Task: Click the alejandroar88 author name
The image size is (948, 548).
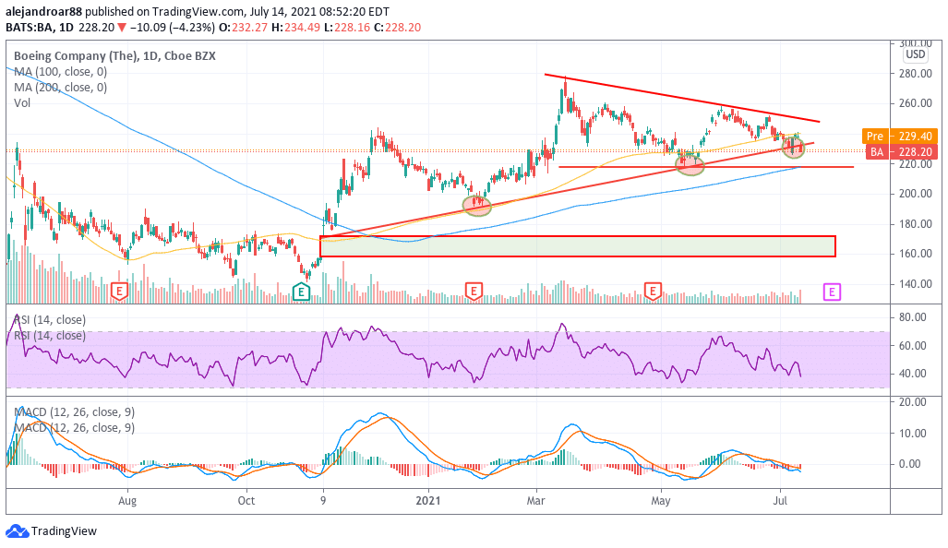Action: point(43,11)
